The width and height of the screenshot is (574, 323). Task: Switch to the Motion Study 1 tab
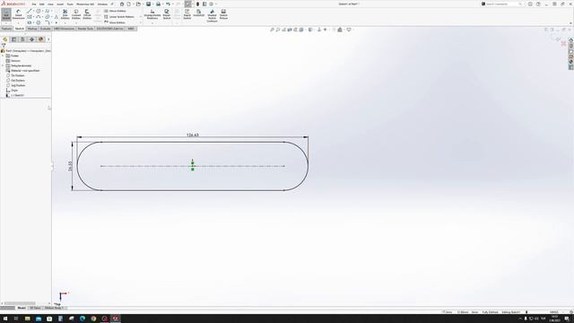[x=54, y=308]
